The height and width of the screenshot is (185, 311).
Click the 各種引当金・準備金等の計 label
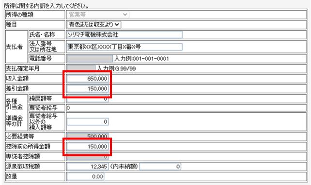(16, 113)
